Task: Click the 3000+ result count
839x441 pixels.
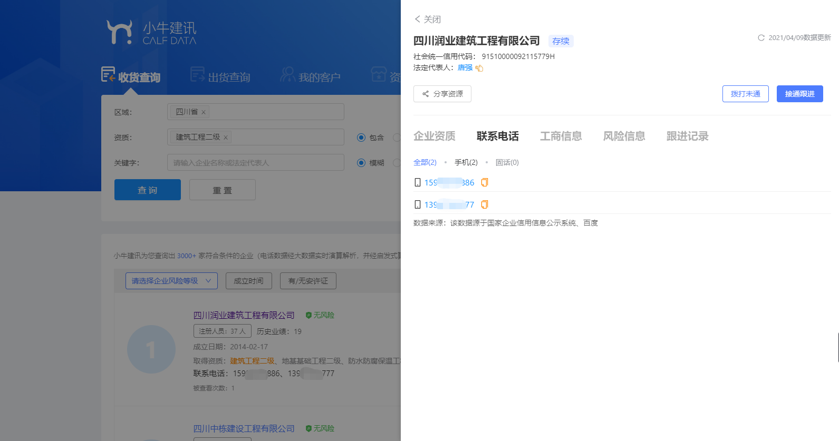Action: [187, 256]
